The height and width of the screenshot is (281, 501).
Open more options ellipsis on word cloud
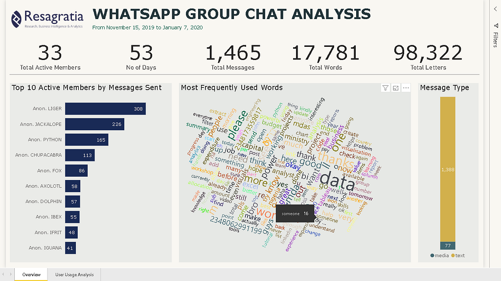[x=406, y=88]
